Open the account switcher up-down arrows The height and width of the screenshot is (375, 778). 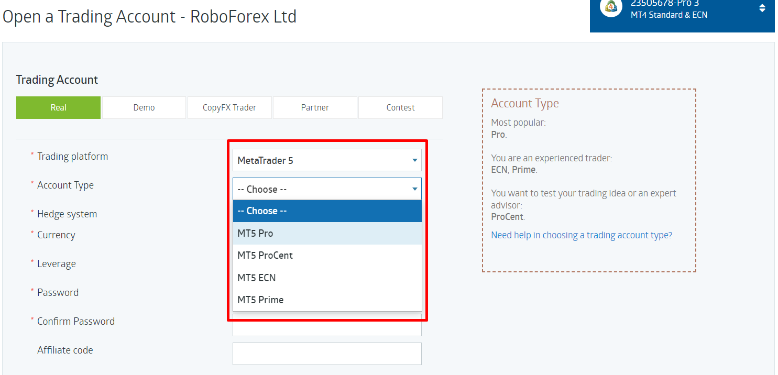[762, 8]
